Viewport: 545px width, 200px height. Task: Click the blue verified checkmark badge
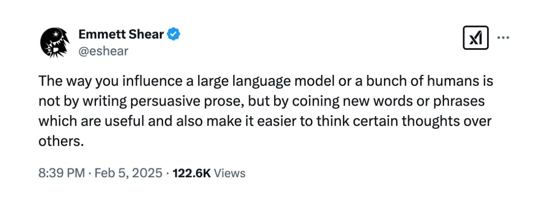pos(174,34)
